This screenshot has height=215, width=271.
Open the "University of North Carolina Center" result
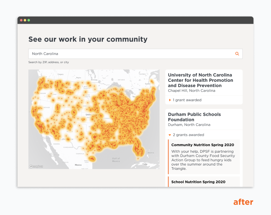click(200, 80)
